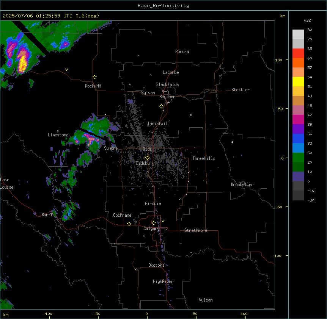Pick the bright yellow 51-54 dBZ legend band
Viewport: 327px width, 319px height.
(298, 81)
